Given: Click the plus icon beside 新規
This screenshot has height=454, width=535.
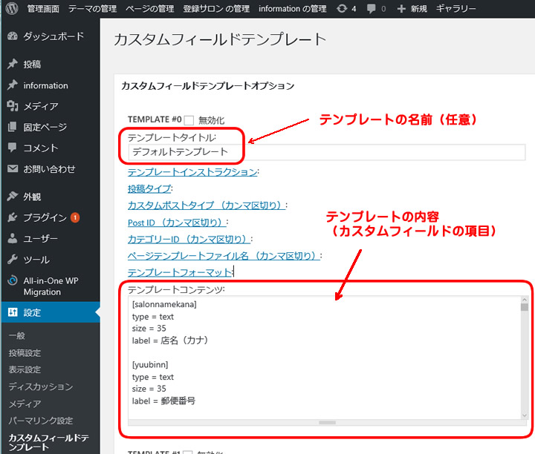Looking at the screenshot, I should click(x=401, y=9).
